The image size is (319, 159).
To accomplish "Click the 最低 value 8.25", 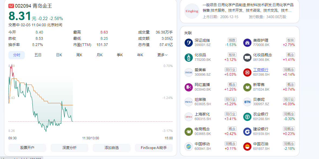I will pos(104,38).
